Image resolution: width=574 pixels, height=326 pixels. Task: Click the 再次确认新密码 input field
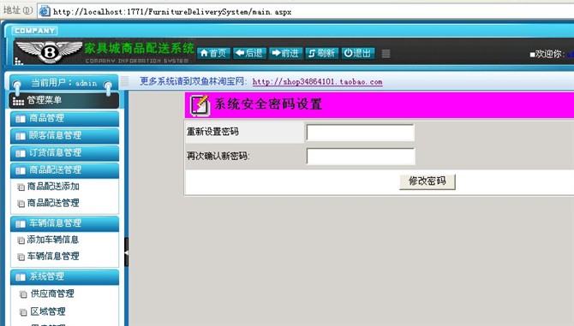point(361,157)
